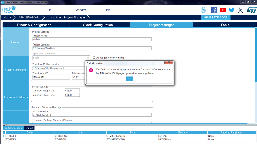Screen dimensions: 257x144
Task: Click the Mcu Reference field
Action: (92, 115)
